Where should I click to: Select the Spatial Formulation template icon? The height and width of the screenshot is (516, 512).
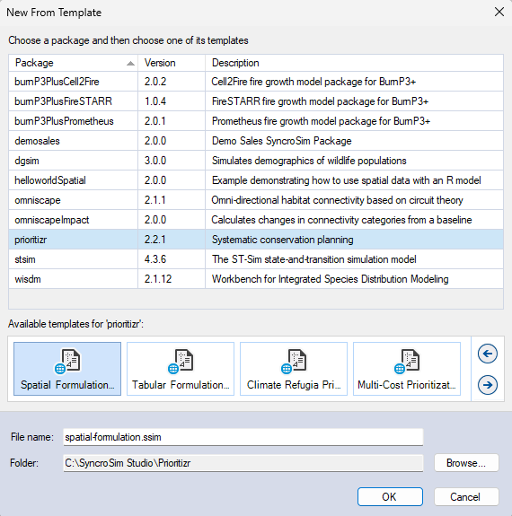coord(67,369)
